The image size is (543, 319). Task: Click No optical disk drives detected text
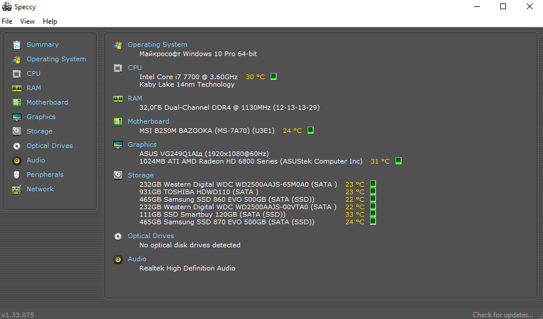point(190,245)
